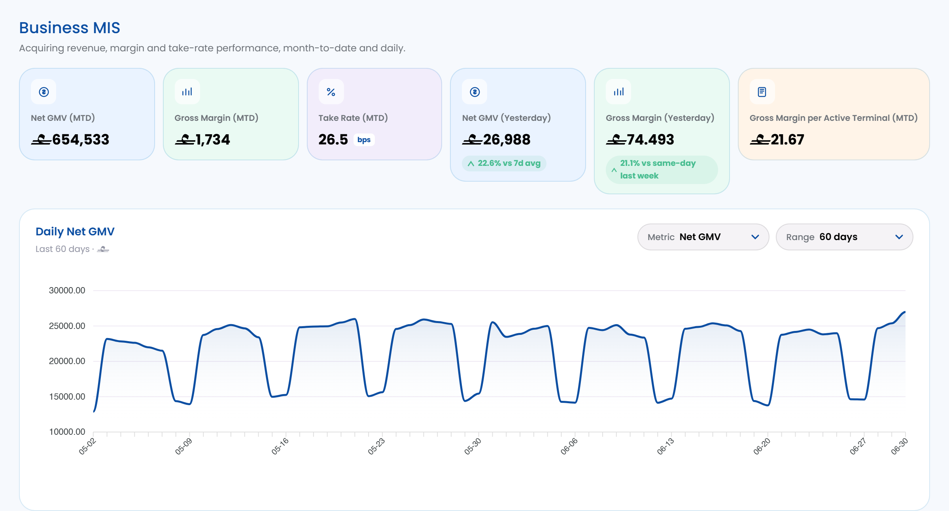The image size is (949, 511).
Task: Click the 05-09 x-axis date label
Action: click(x=183, y=446)
